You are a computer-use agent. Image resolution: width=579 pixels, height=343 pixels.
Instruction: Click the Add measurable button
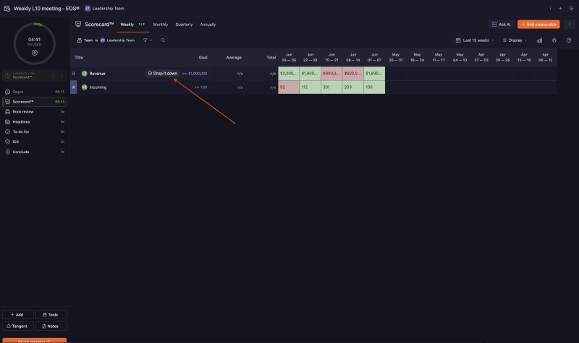pyautogui.click(x=538, y=25)
